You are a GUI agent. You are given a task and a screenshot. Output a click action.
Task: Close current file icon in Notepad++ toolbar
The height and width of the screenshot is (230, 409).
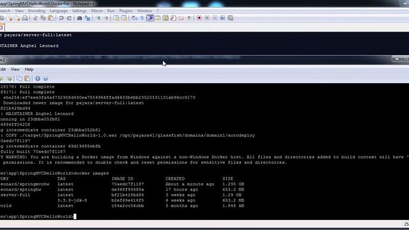(10, 18)
